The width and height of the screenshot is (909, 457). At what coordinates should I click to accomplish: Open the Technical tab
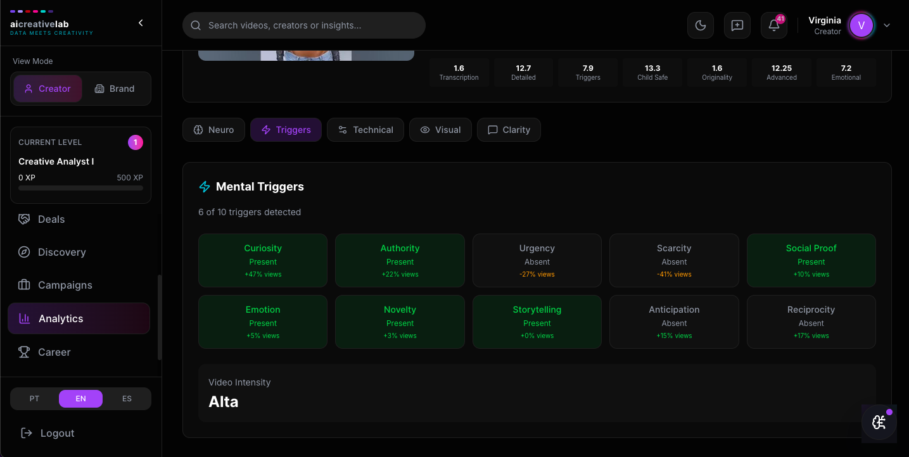coord(365,130)
